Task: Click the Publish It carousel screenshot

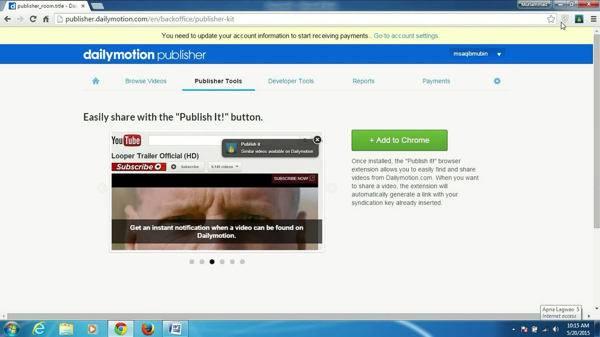Action: point(217,191)
